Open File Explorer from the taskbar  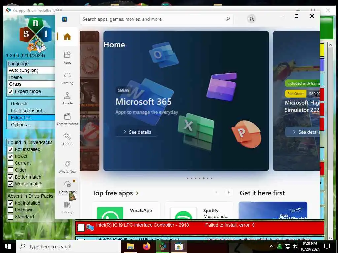(x=130, y=246)
